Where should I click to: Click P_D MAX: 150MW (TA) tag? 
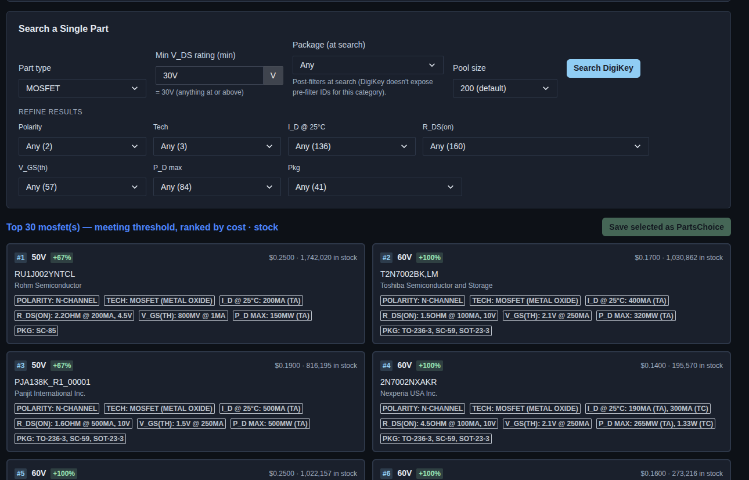tap(272, 316)
